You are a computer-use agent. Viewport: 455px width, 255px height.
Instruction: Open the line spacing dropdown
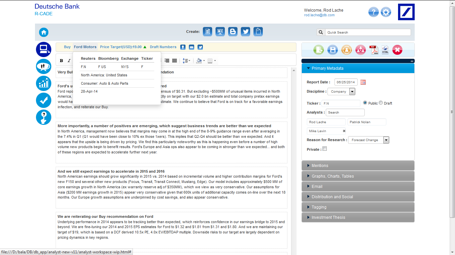pyautogui.click(x=187, y=61)
